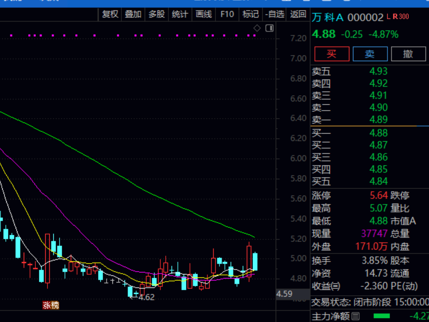
Task: Remove stock via -自选 button
Action: coord(275,14)
